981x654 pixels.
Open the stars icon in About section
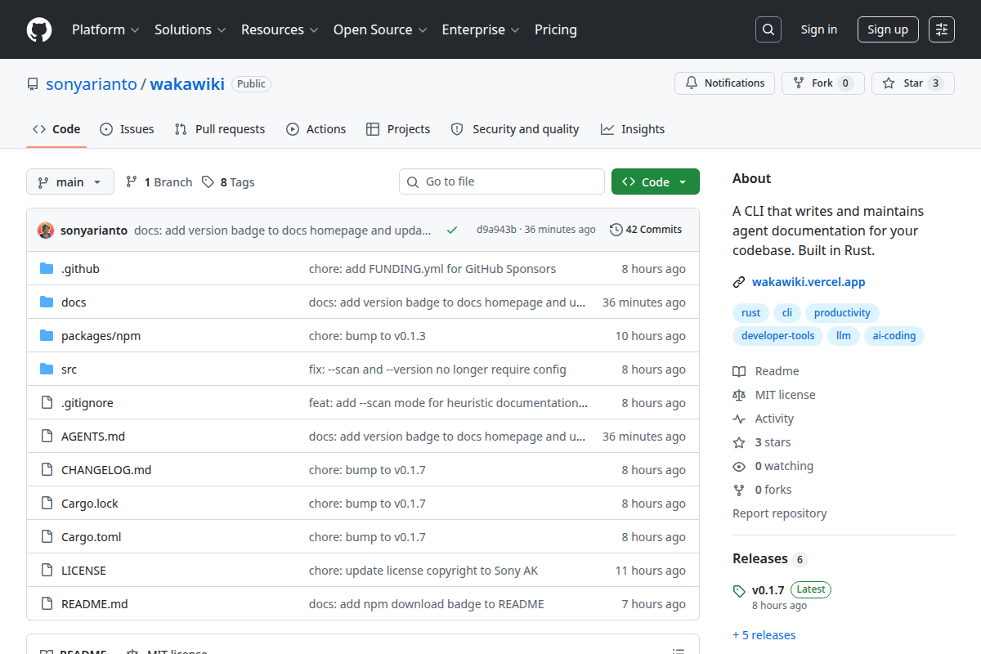point(739,442)
